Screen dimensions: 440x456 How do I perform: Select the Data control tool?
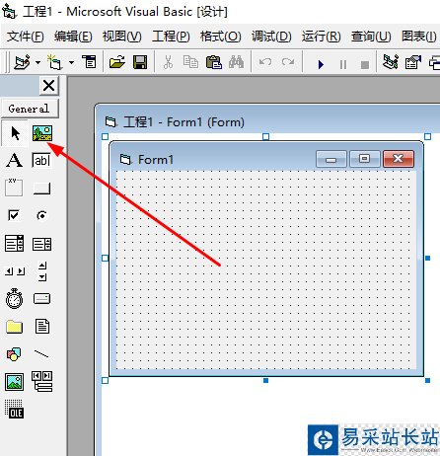click(42, 382)
